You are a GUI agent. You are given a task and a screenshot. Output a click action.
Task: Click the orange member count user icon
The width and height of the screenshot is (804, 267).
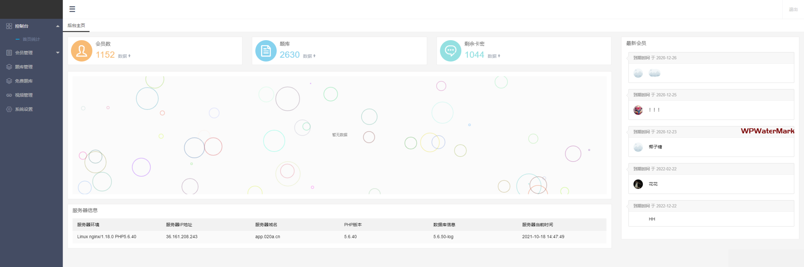click(x=81, y=51)
